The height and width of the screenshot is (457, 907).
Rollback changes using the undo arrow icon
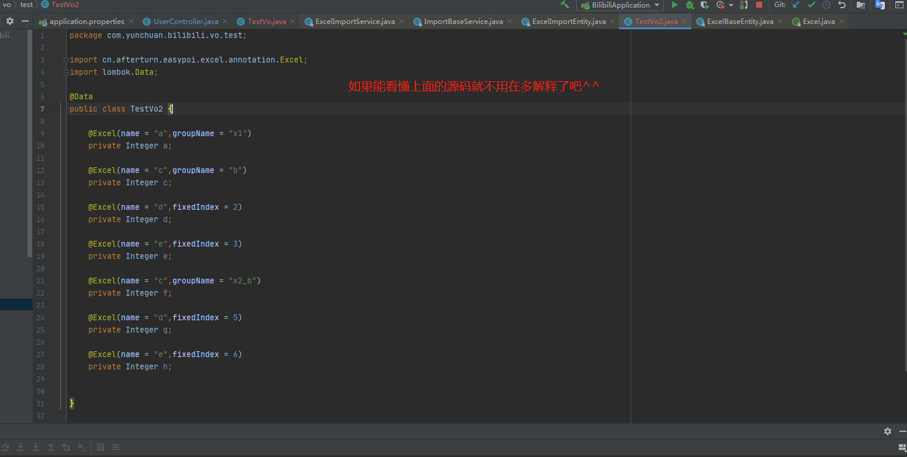pos(842,5)
